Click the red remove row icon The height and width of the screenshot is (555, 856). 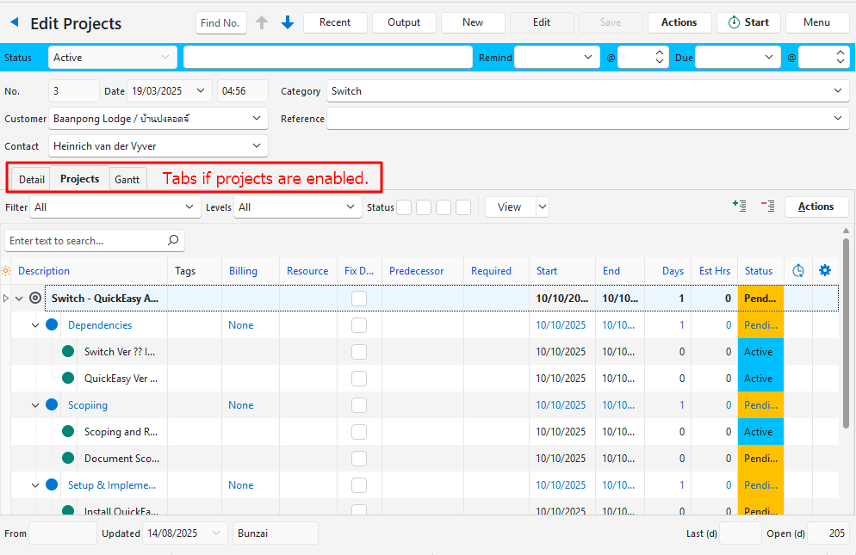click(x=767, y=207)
